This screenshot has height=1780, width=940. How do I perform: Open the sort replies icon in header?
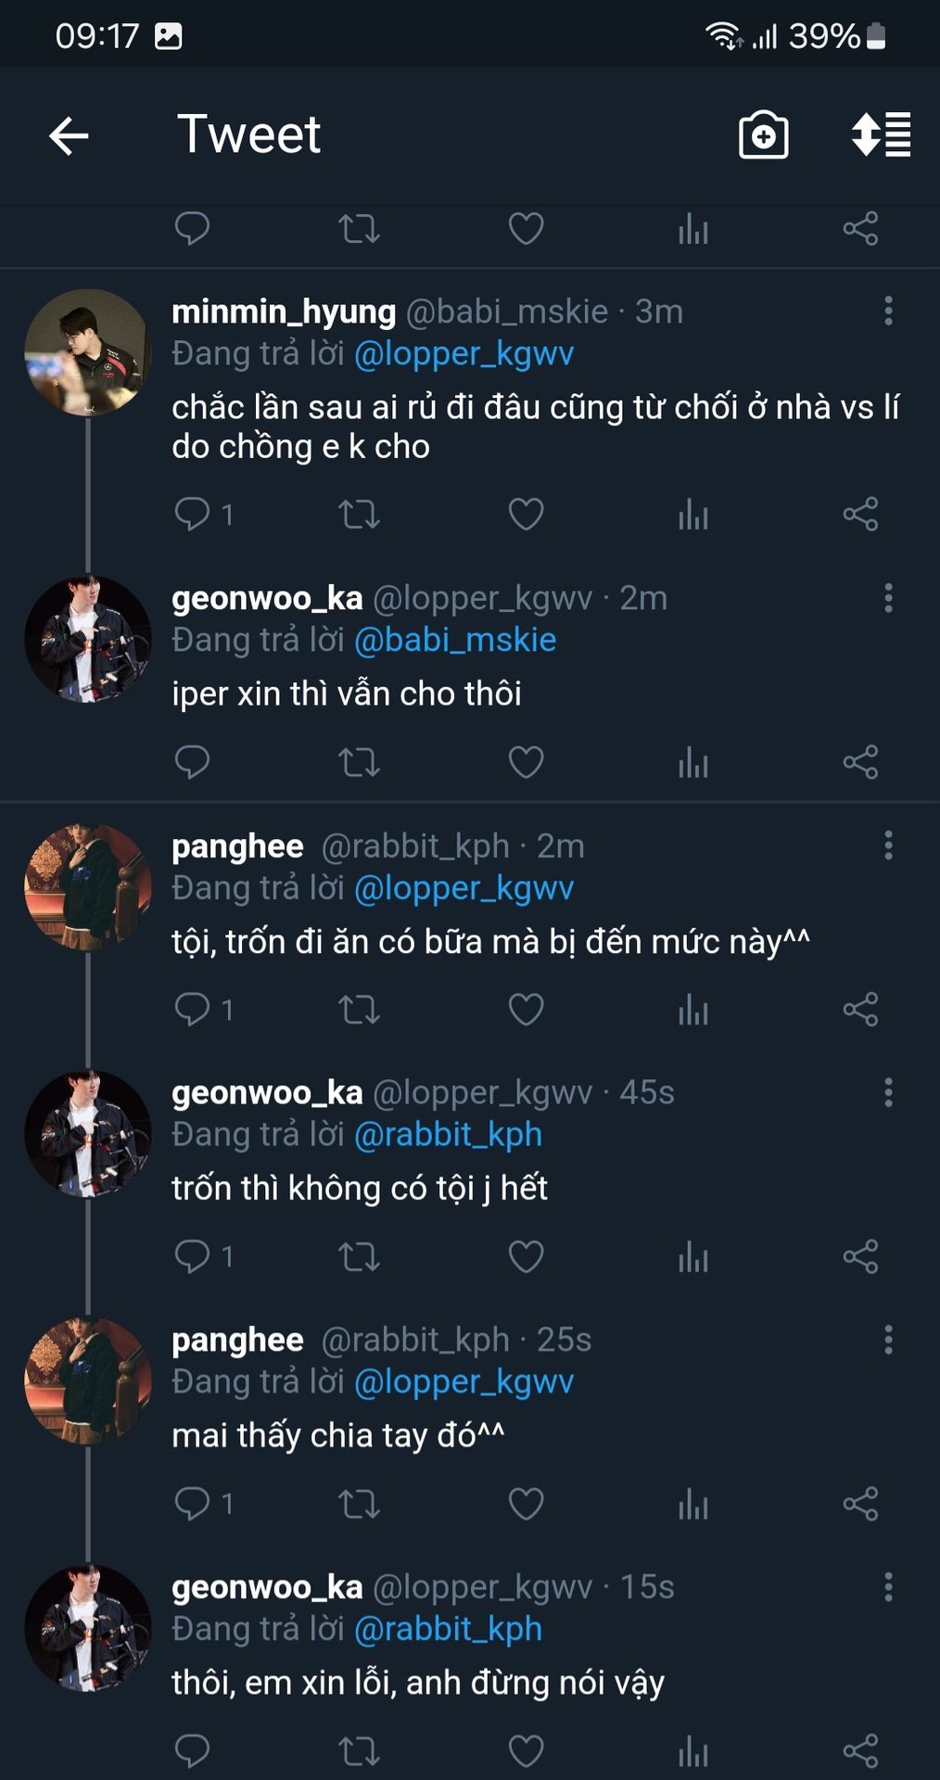click(x=881, y=135)
